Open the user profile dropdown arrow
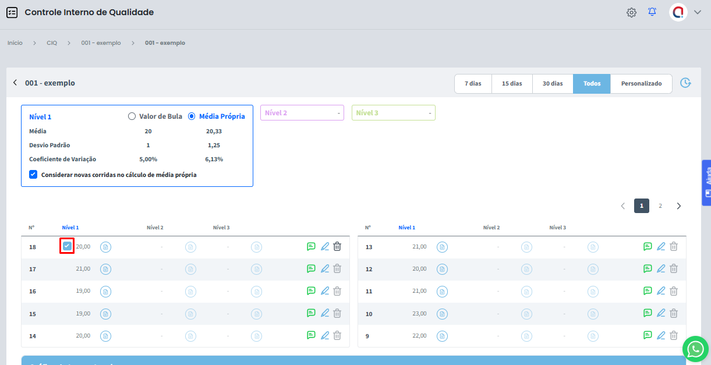This screenshot has height=365, width=711. (698, 12)
